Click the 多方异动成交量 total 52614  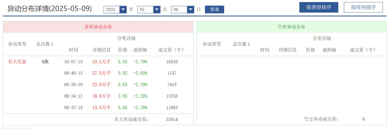pyautogui.click(x=172, y=119)
